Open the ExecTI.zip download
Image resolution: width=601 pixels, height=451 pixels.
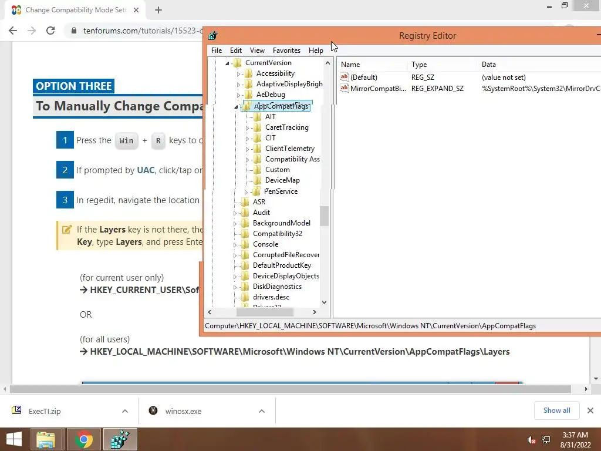click(45, 411)
